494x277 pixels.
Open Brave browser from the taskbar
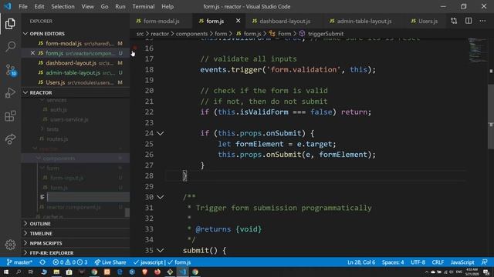pyautogui.click(x=144, y=272)
